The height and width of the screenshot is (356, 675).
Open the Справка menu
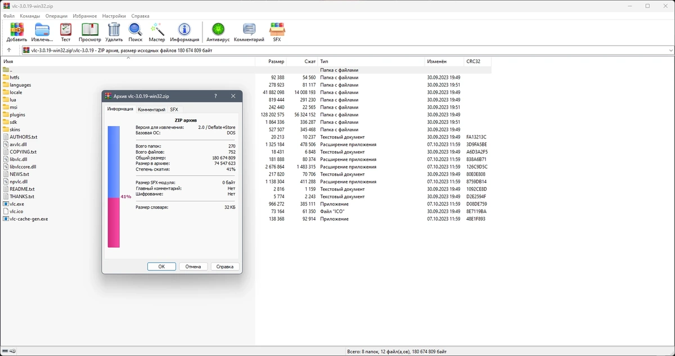[140, 16]
